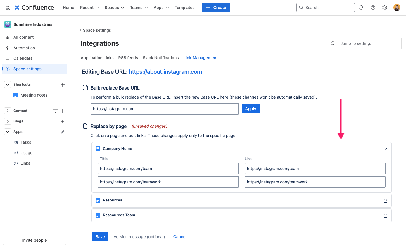406x249 pixels.
Task: Open the user profile avatar
Action: [397, 8]
